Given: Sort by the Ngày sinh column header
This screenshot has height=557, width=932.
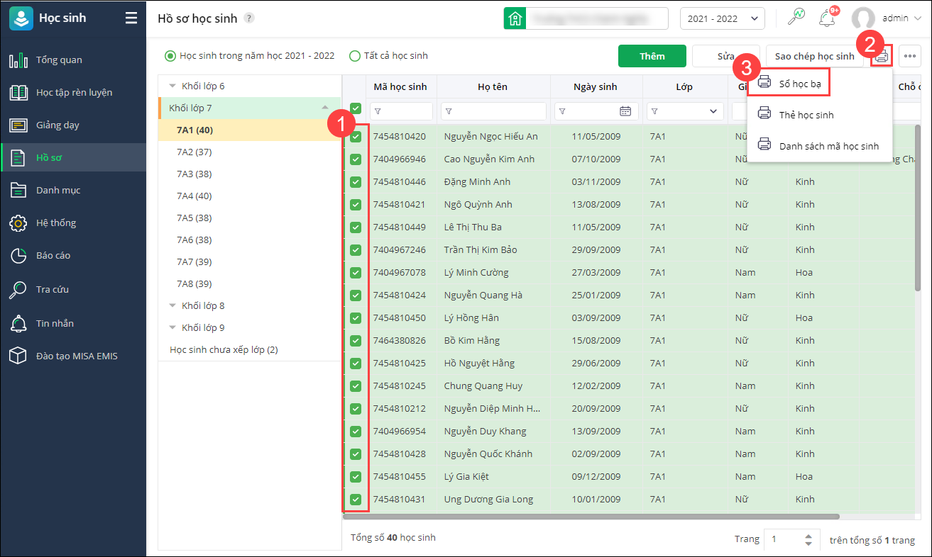Looking at the screenshot, I should 596,87.
